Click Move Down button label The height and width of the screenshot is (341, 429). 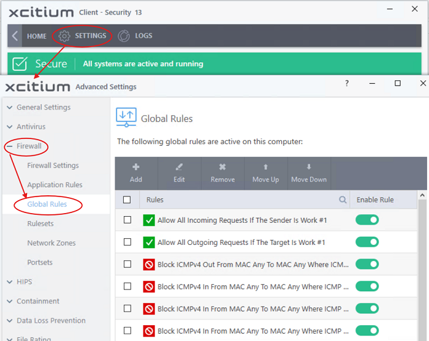pos(309,179)
